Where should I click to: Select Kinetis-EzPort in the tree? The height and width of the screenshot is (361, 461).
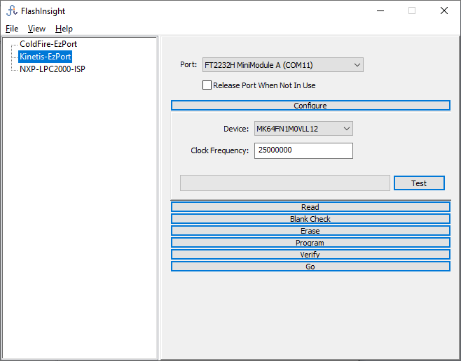46,57
